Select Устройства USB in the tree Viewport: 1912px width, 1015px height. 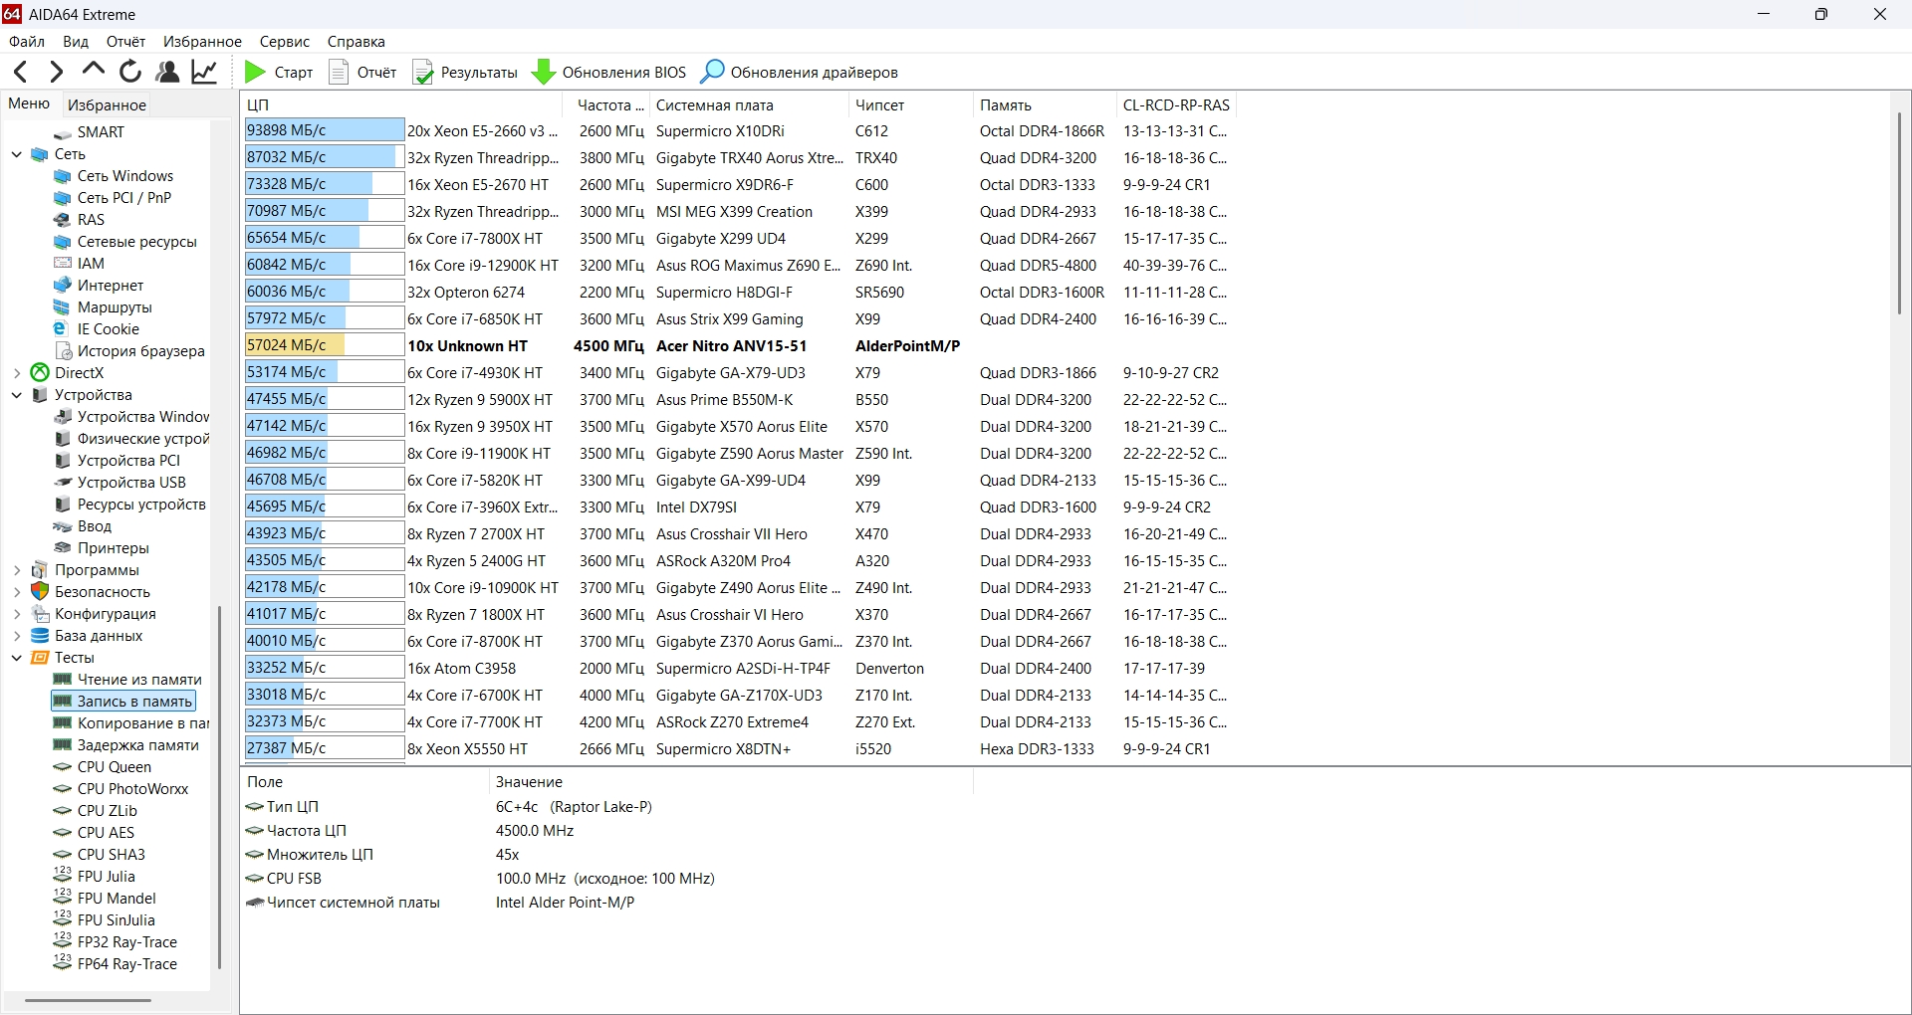pyautogui.click(x=120, y=483)
